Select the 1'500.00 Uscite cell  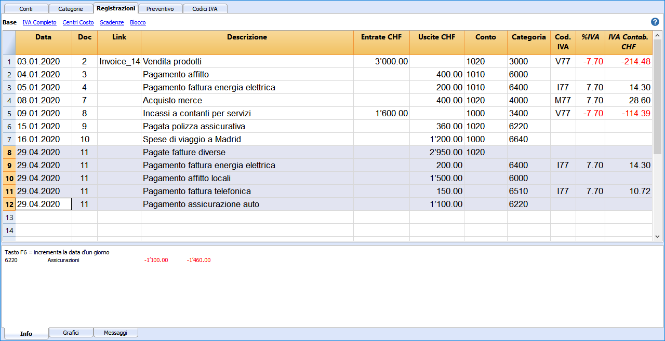tap(437, 178)
